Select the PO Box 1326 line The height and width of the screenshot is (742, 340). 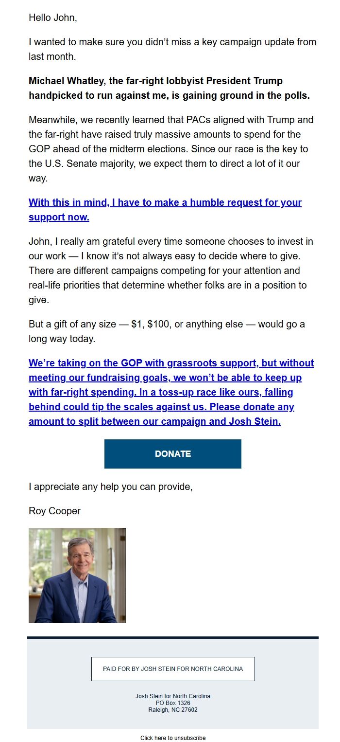172,702
